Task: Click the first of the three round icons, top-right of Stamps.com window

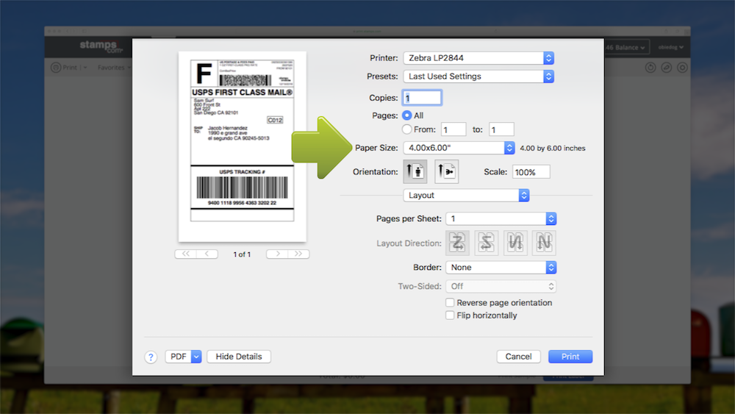Action: pos(650,68)
